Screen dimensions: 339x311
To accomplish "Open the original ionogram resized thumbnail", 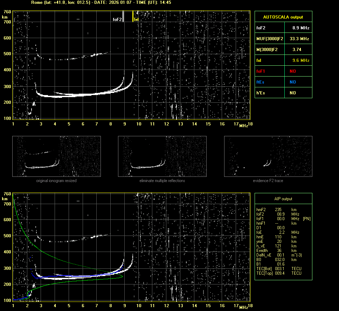I will 56,156.
